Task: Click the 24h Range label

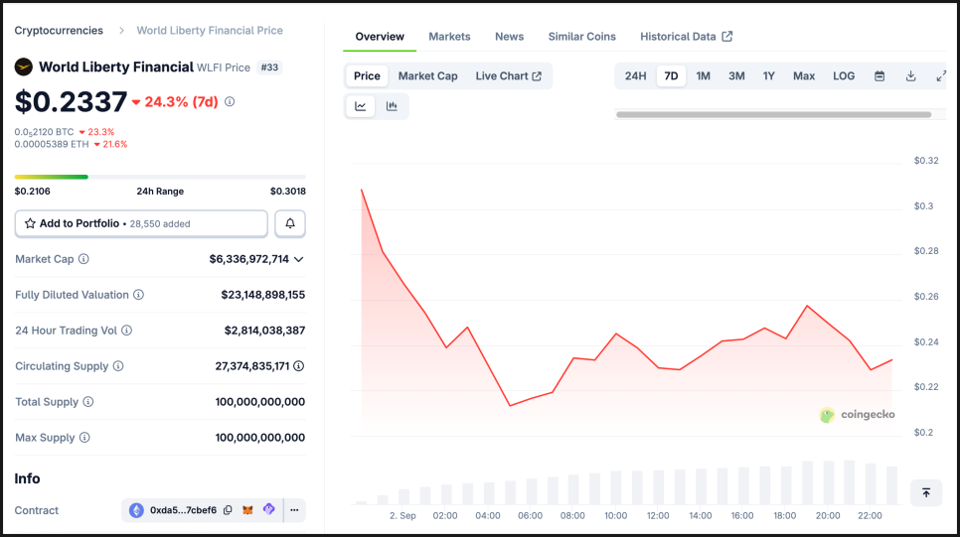Action: (x=160, y=191)
